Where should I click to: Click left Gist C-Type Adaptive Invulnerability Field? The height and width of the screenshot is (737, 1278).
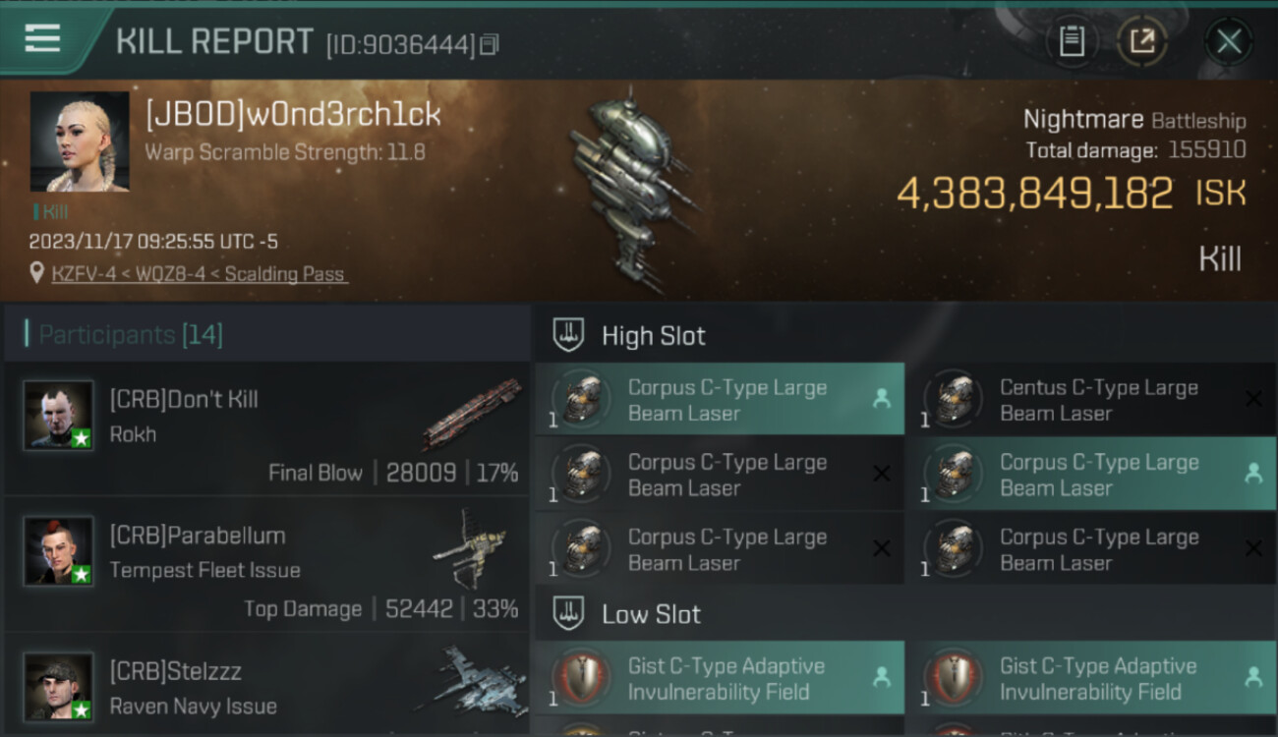point(720,678)
